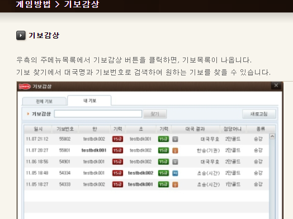Click 대국무효 result in row 55802

(x=210, y=139)
